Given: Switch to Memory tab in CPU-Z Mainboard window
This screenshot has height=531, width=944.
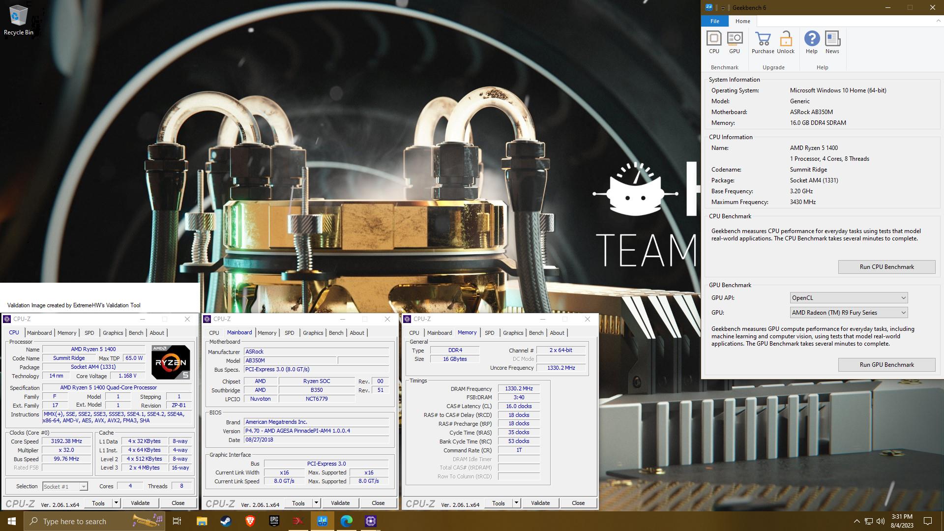Looking at the screenshot, I should pyautogui.click(x=267, y=333).
